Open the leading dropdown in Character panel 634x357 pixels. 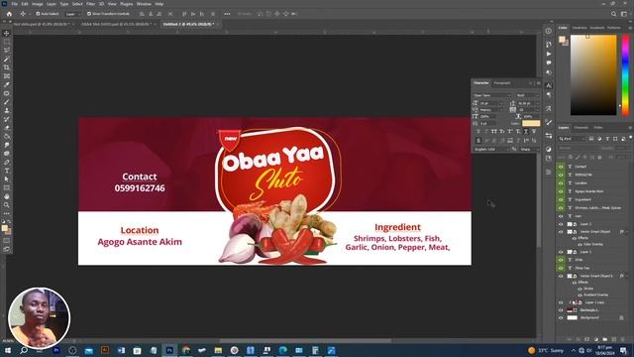(x=528, y=103)
